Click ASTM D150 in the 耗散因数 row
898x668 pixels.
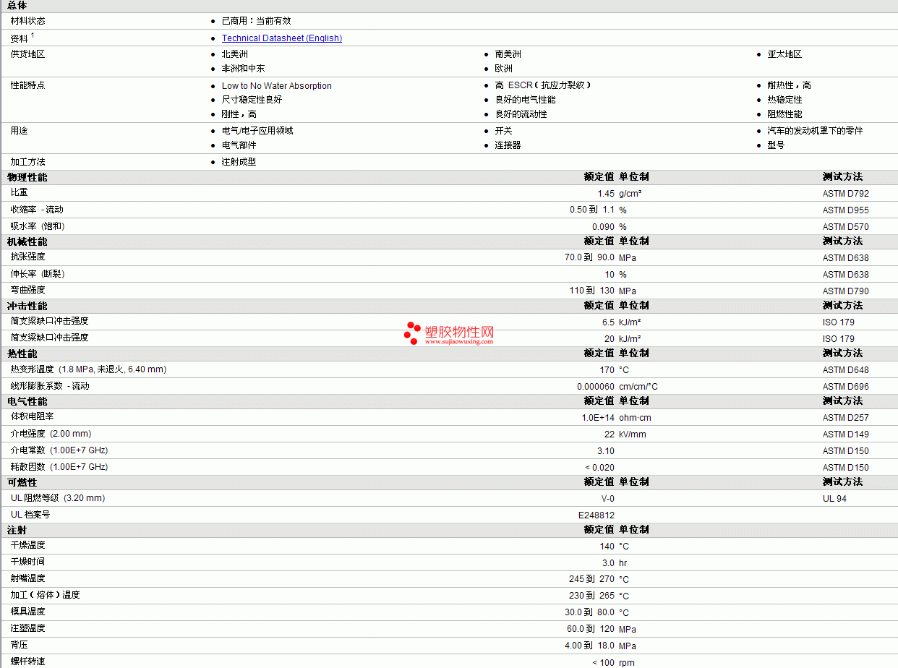tap(846, 468)
